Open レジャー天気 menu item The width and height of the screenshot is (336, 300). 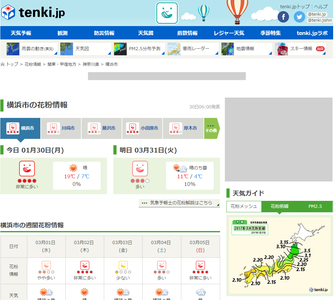[x=229, y=33]
